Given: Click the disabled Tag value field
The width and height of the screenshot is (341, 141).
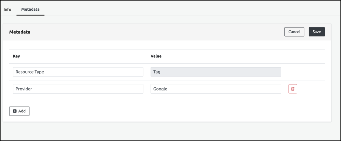Looking at the screenshot, I should point(216,72).
